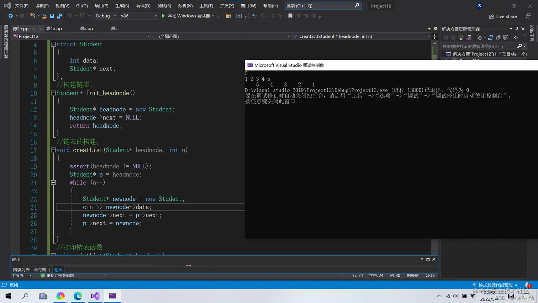538x303 pixels.
Task: Click Show All Files icon in Solution Explorer
Action: (506, 37)
